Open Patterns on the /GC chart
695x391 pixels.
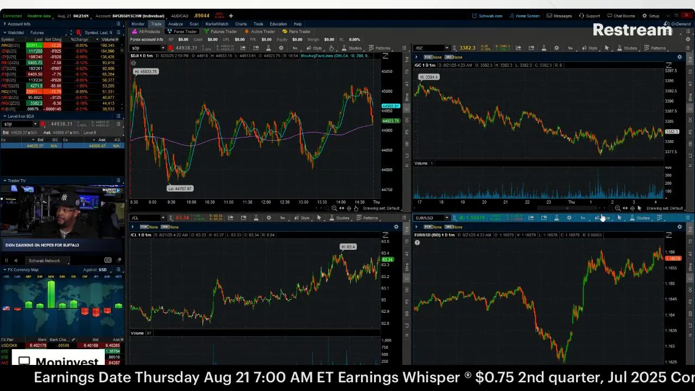pos(655,48)
